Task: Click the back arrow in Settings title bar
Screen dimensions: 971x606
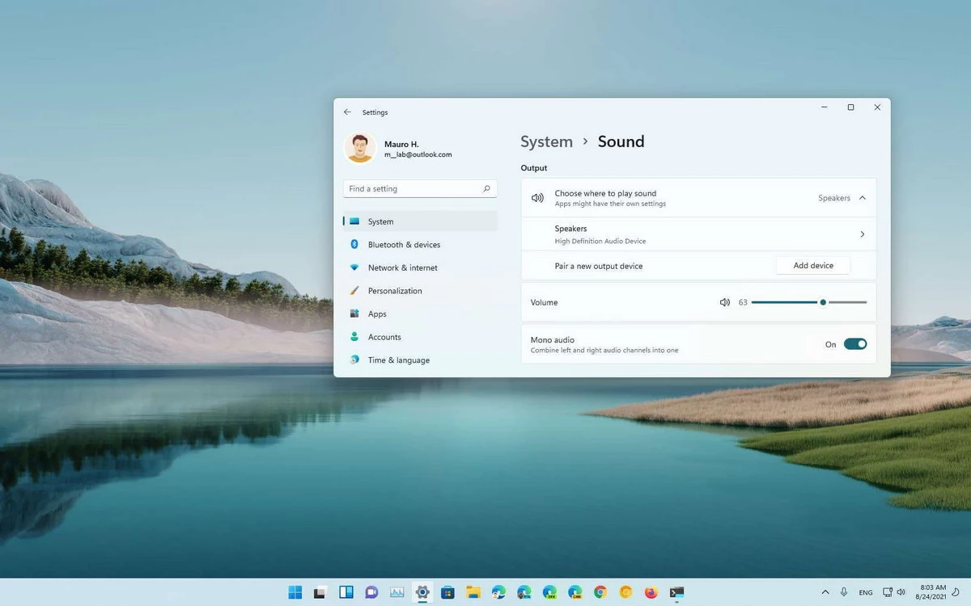Action: pos(347,112)
